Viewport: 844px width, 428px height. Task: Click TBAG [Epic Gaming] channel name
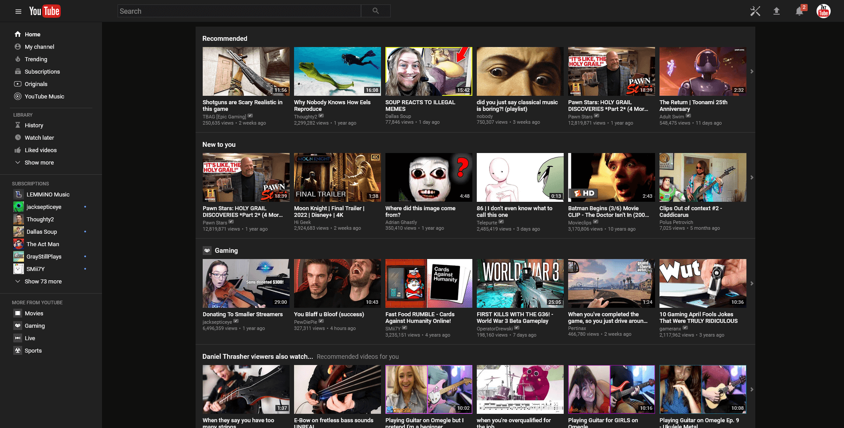pos(224,117)
